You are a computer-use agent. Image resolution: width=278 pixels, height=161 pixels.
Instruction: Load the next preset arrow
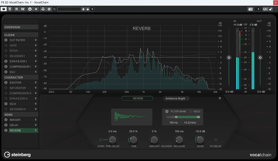point(88,9)
